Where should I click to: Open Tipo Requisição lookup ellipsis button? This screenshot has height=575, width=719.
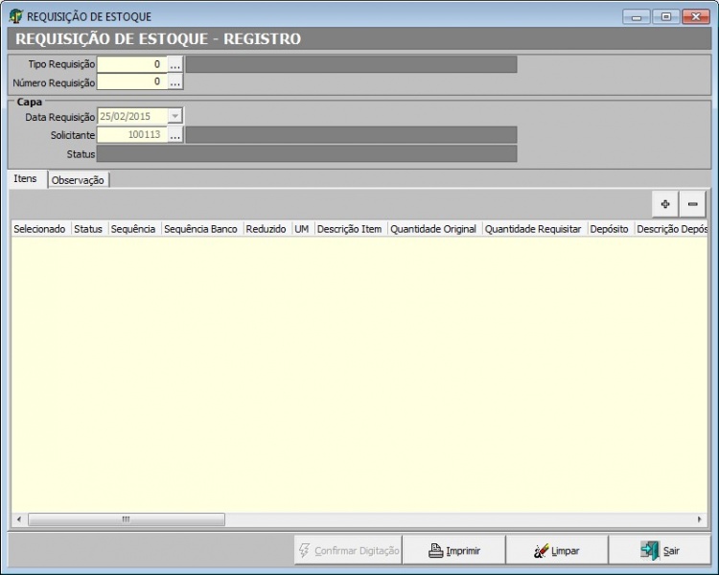pos(175,64)
